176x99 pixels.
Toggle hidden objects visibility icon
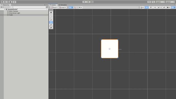(164, 7)
